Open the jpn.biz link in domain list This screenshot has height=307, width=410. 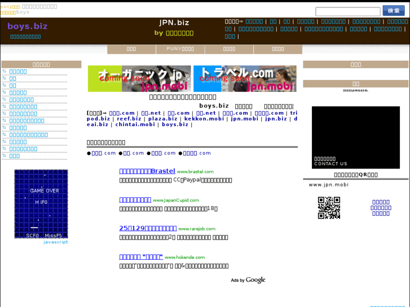click(276, 119)
